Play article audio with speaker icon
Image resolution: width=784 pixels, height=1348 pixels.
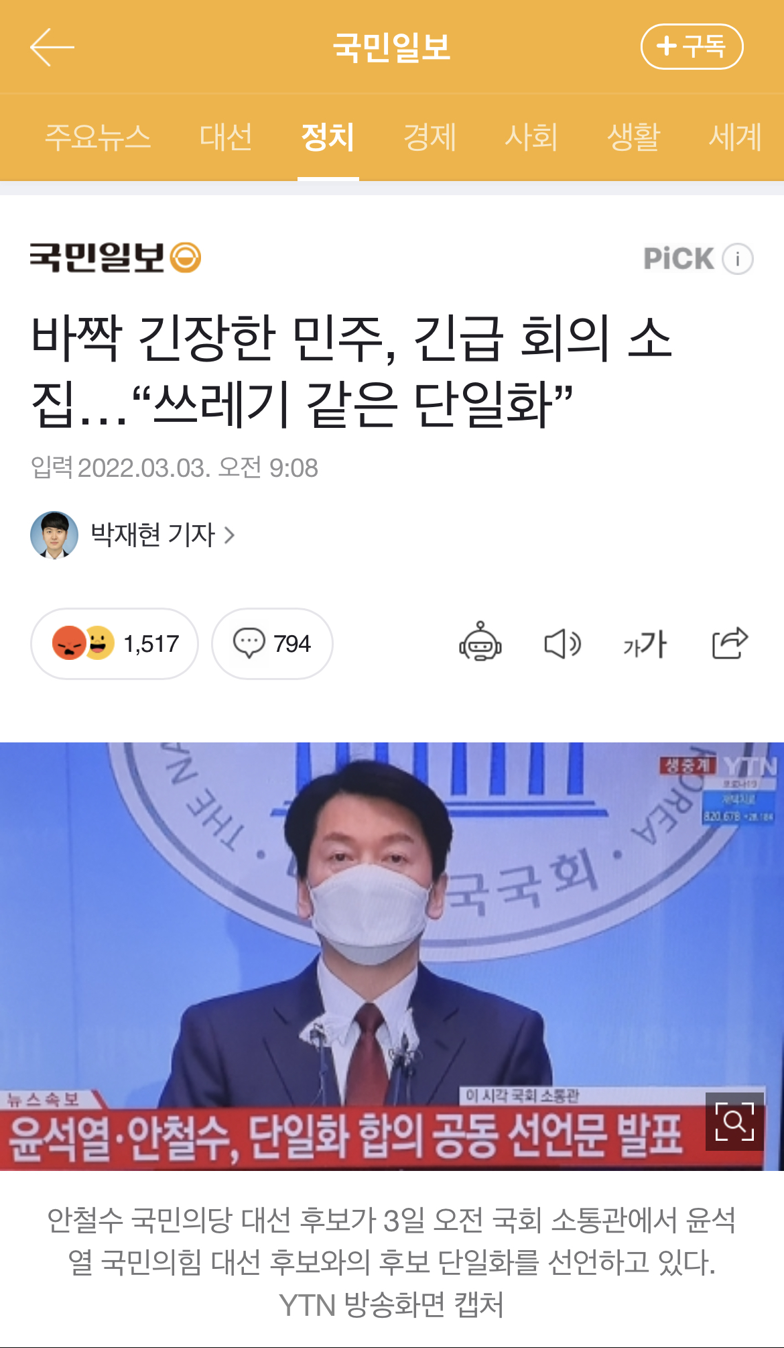pyautogui.click(x=562, y=644)
